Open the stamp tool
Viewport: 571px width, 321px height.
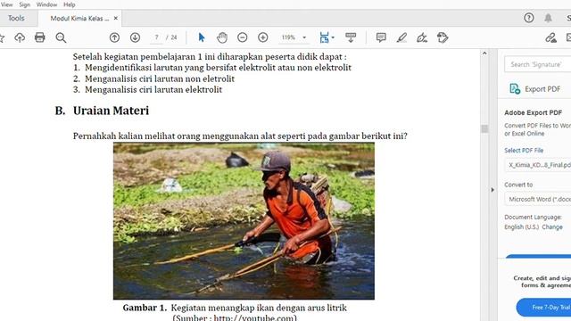443,37
